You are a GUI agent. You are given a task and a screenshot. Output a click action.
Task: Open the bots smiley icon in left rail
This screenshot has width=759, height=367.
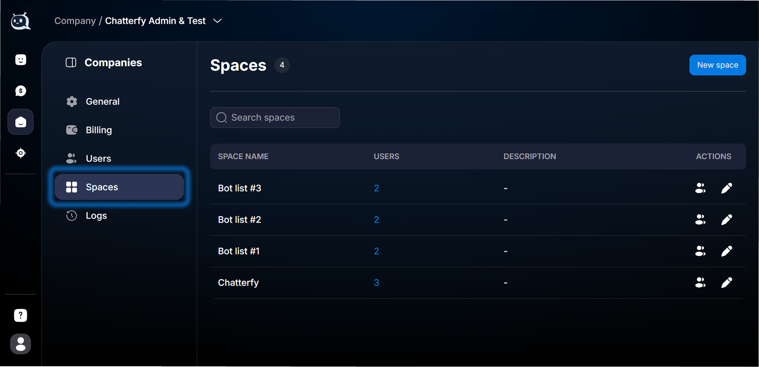[x=21, y=60]
